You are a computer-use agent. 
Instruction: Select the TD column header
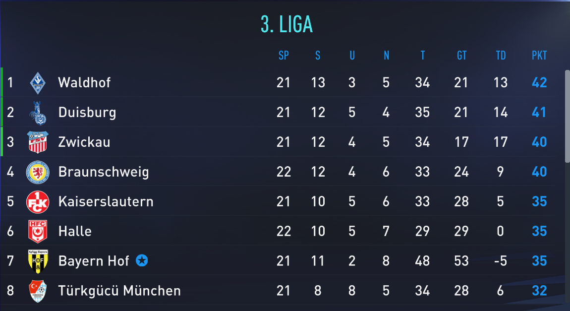click(x=501, y=55)
